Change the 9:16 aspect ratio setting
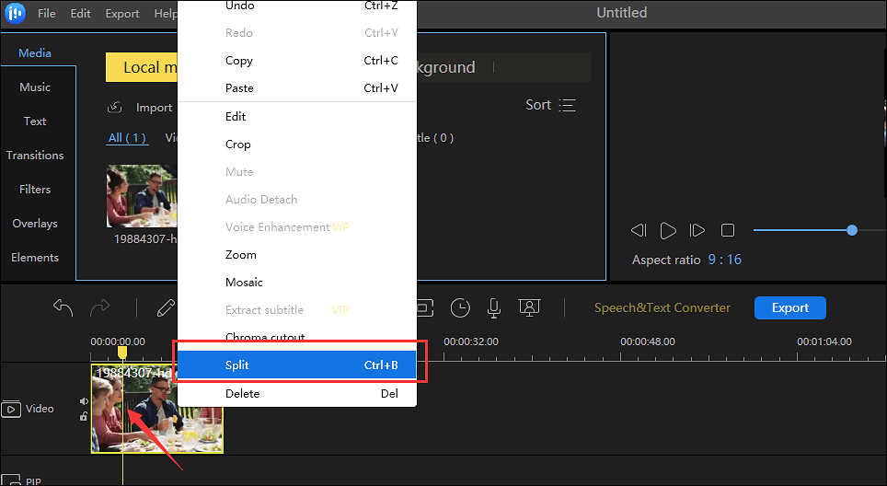Viewport: 887px width, 486px height. 724,260
